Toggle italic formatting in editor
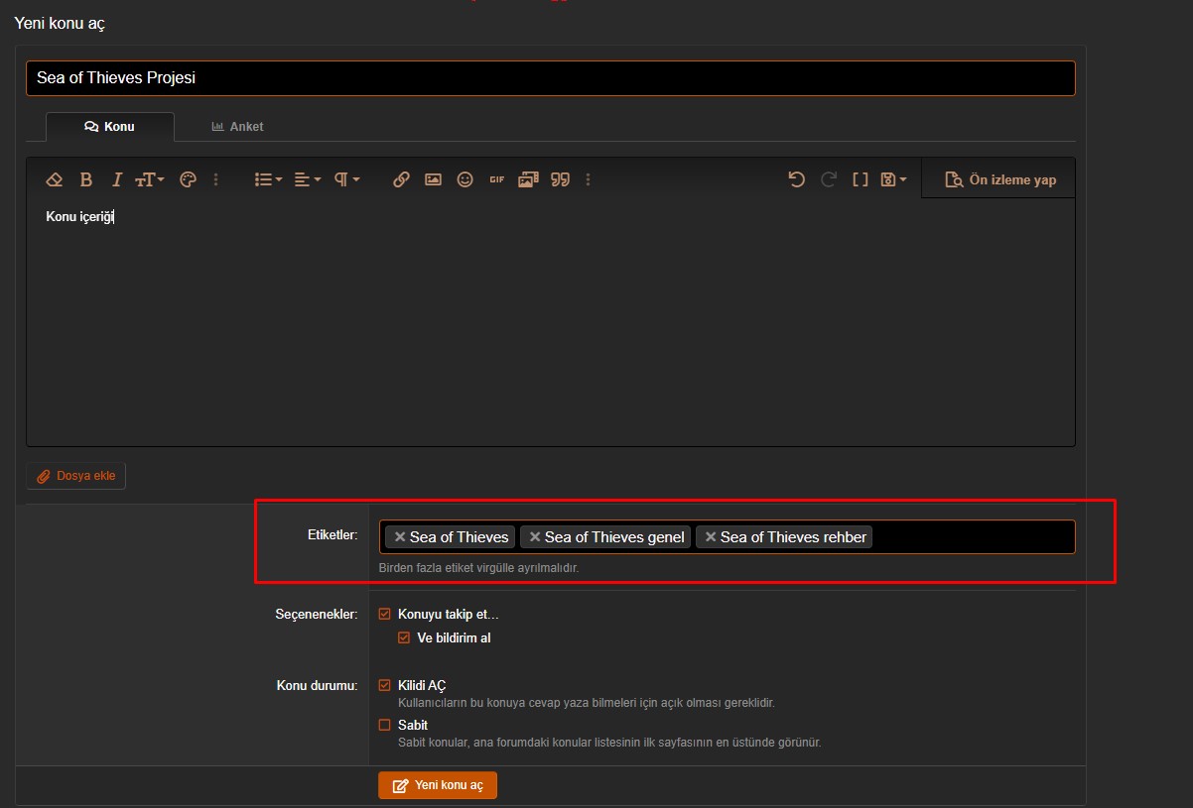The height and width of the screenshot is (808, 1193). 116,179
